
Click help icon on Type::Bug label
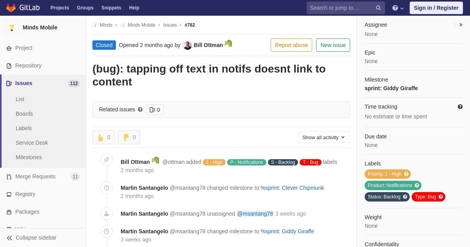point(441,197)
